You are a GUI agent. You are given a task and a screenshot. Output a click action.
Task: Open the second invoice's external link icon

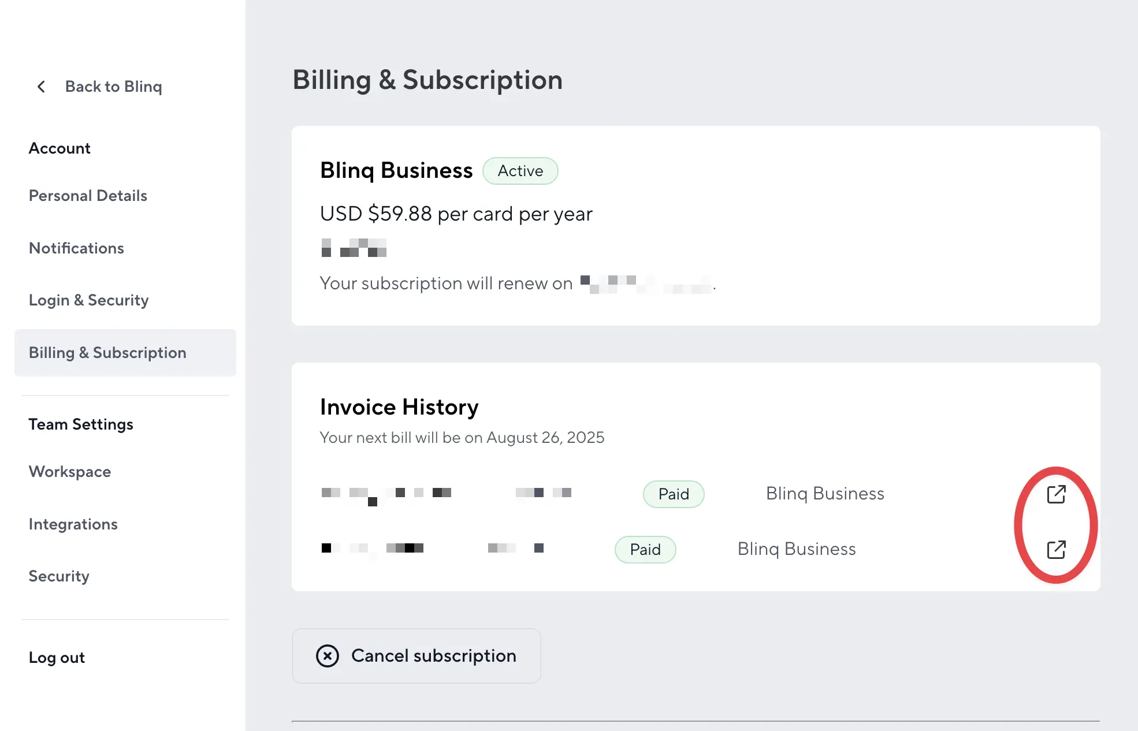[x=1057, y=549]
